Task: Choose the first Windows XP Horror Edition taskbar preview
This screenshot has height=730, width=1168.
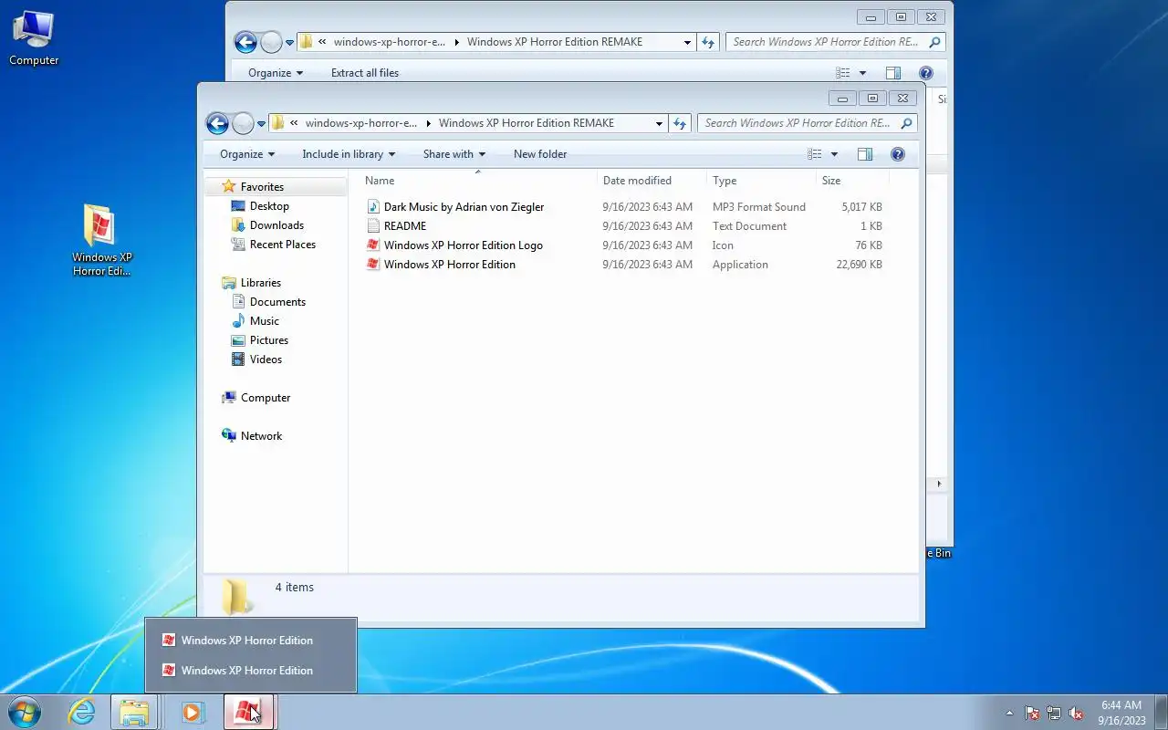Action: coord(251,641)
